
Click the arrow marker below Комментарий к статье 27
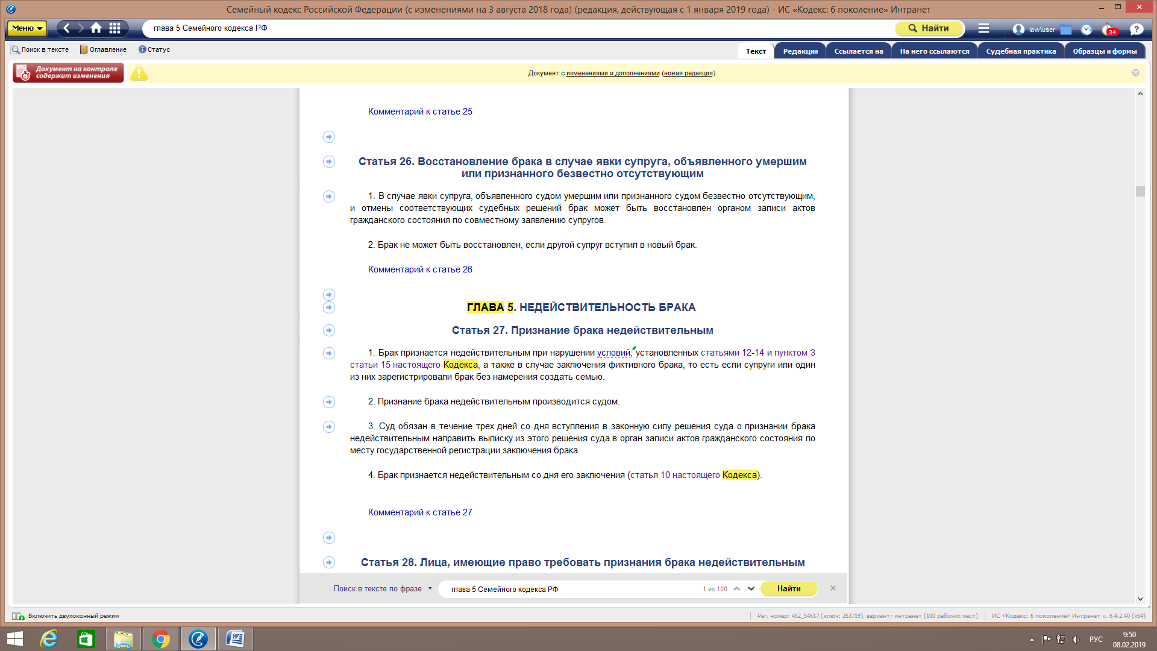[x=329, y=538]
